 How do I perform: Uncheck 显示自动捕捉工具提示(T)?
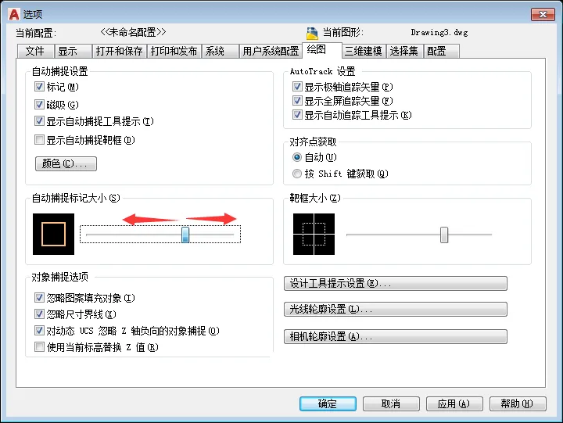[39, 121]
